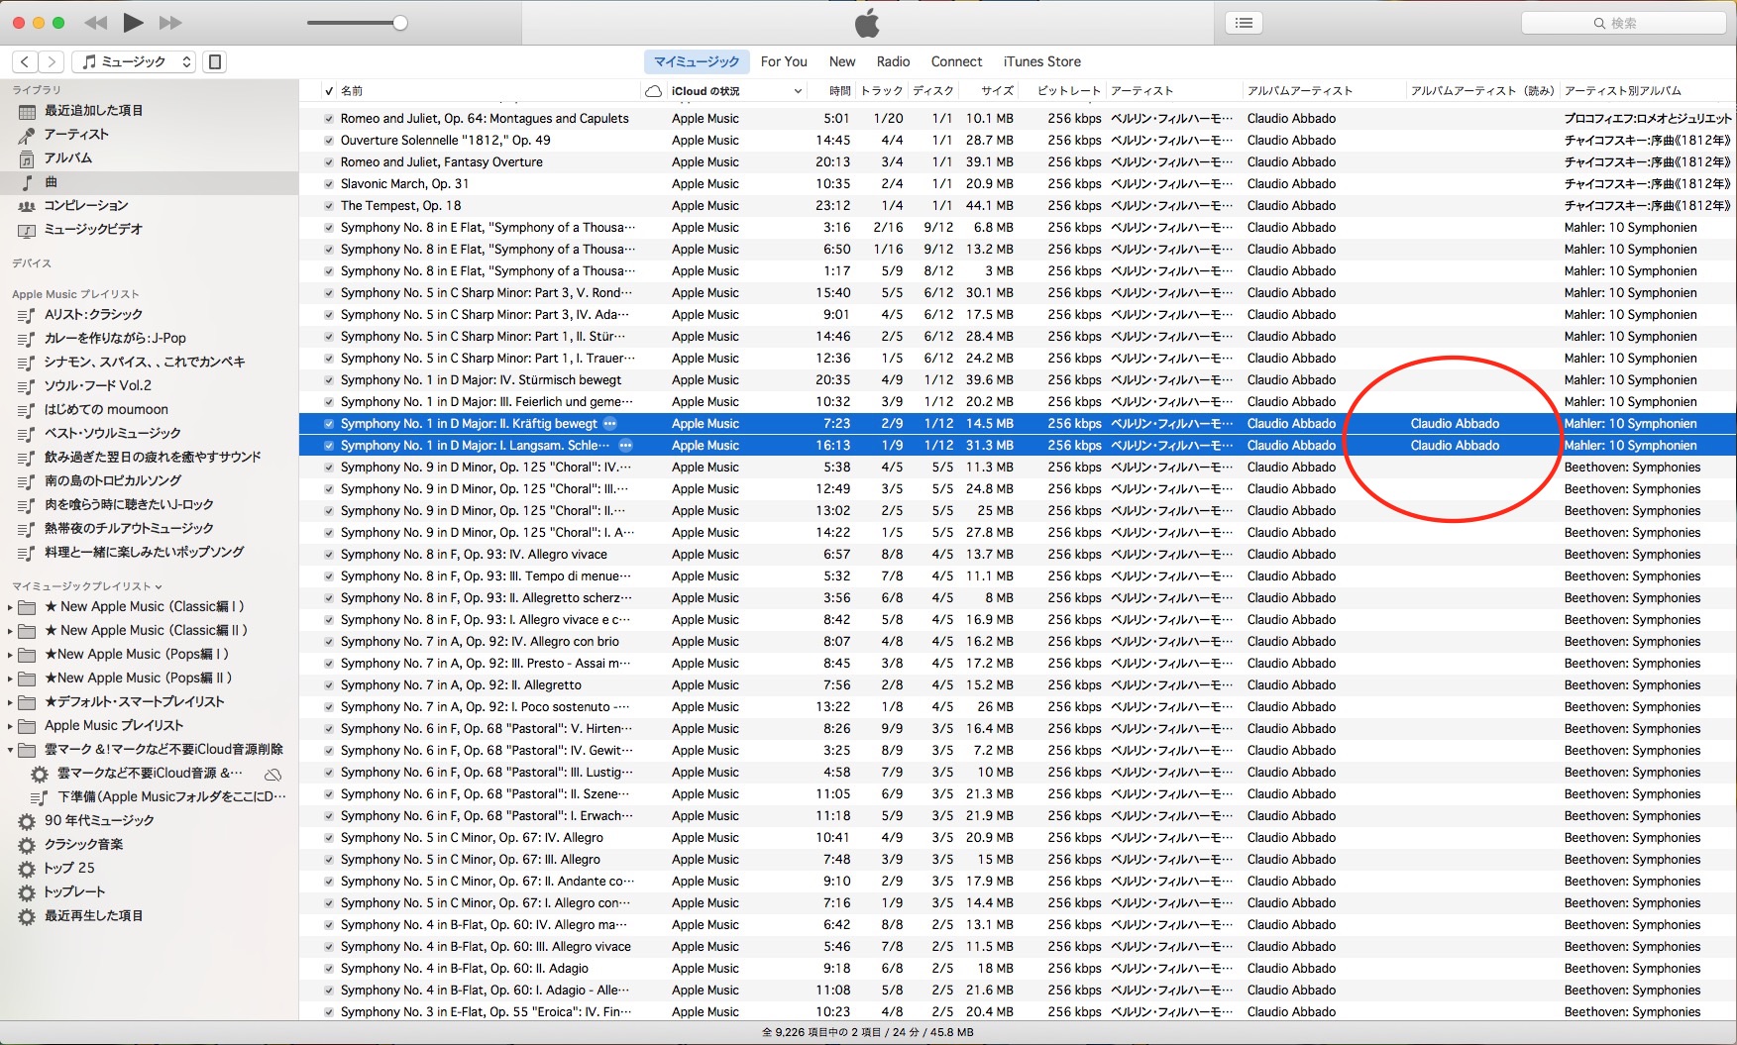Viewport: 1737px width, 1045px height.
Task: Switch to For You tab
Action: 784,61
